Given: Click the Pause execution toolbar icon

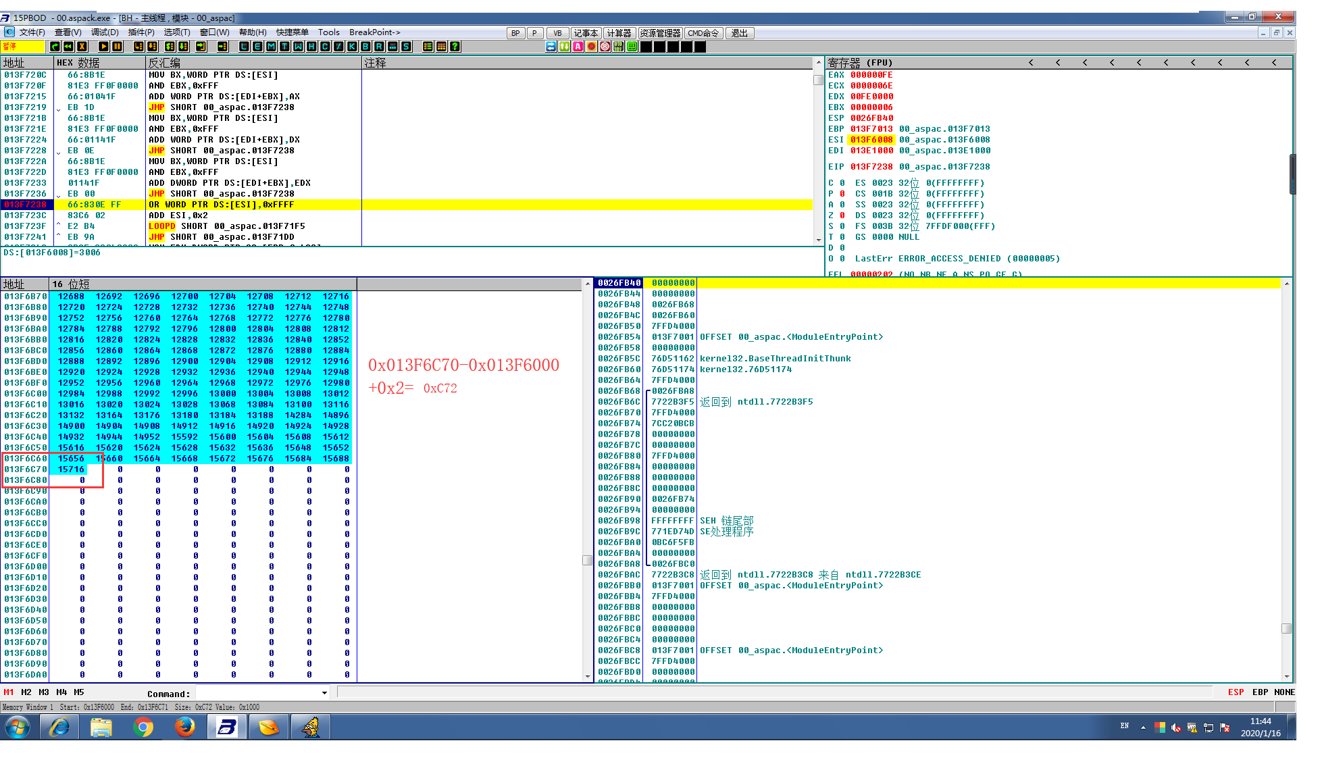Looking at the screenshot, I should (117, 47).
